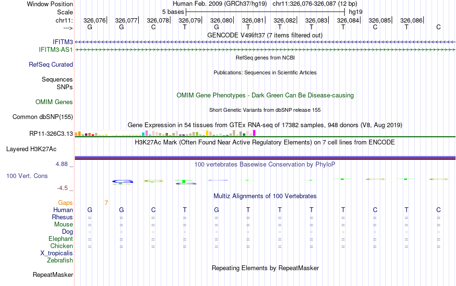This screenshot has width=456, height=286.
Task: Click the Multiz Alignments of 100 Vertebrates title
Action: click(x=265, y=196)
